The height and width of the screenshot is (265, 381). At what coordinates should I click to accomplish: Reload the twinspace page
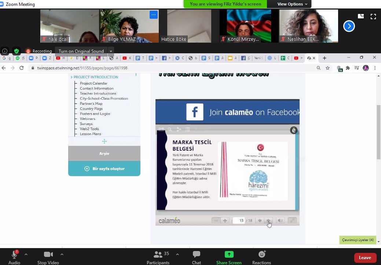22,68
